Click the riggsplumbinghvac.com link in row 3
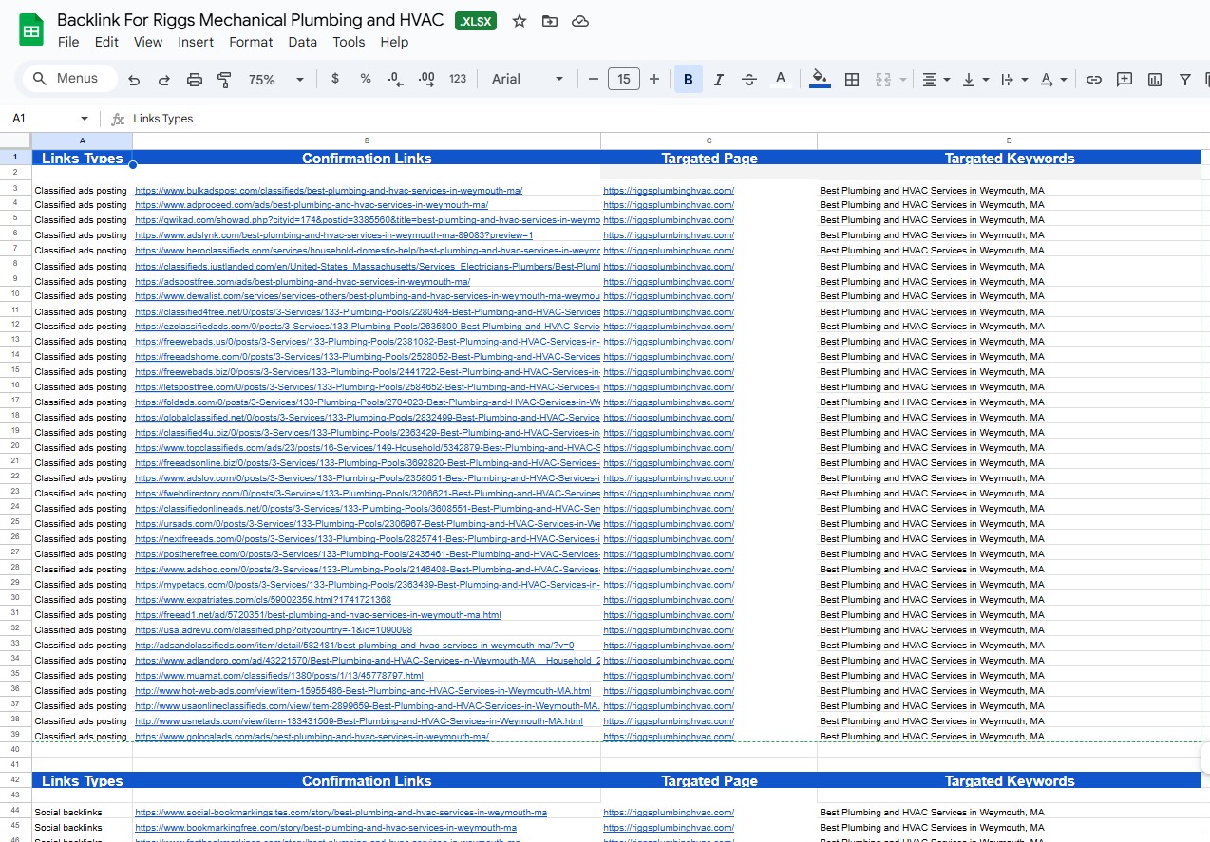 point(669,190)
